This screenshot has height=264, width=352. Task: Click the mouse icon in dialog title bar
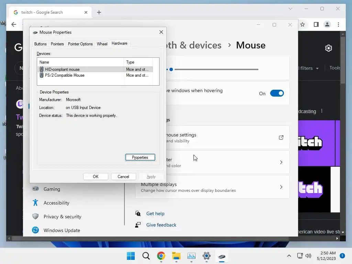[35, 33]
